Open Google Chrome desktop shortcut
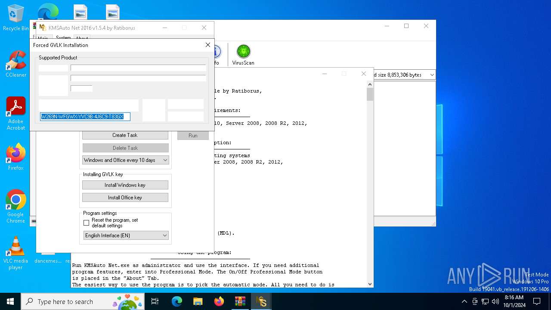 click(16, 207)
